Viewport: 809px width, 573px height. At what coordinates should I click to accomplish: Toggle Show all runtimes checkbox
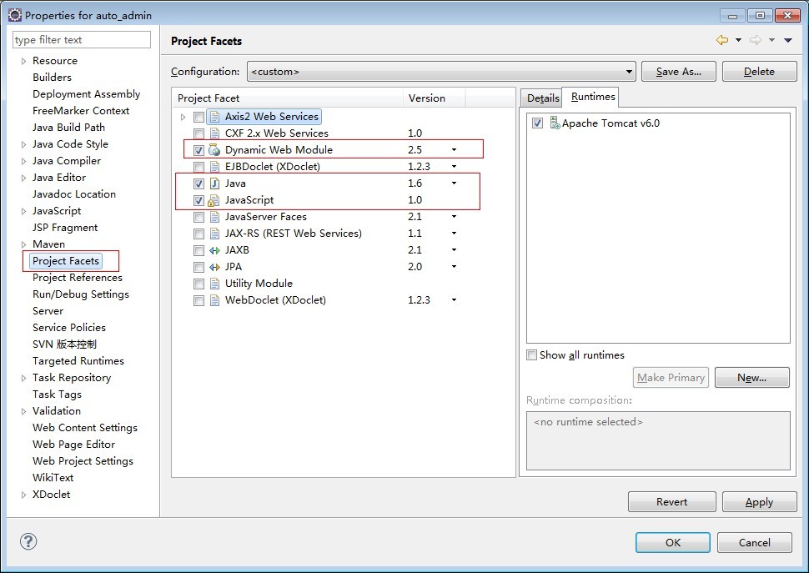point(531,354)
